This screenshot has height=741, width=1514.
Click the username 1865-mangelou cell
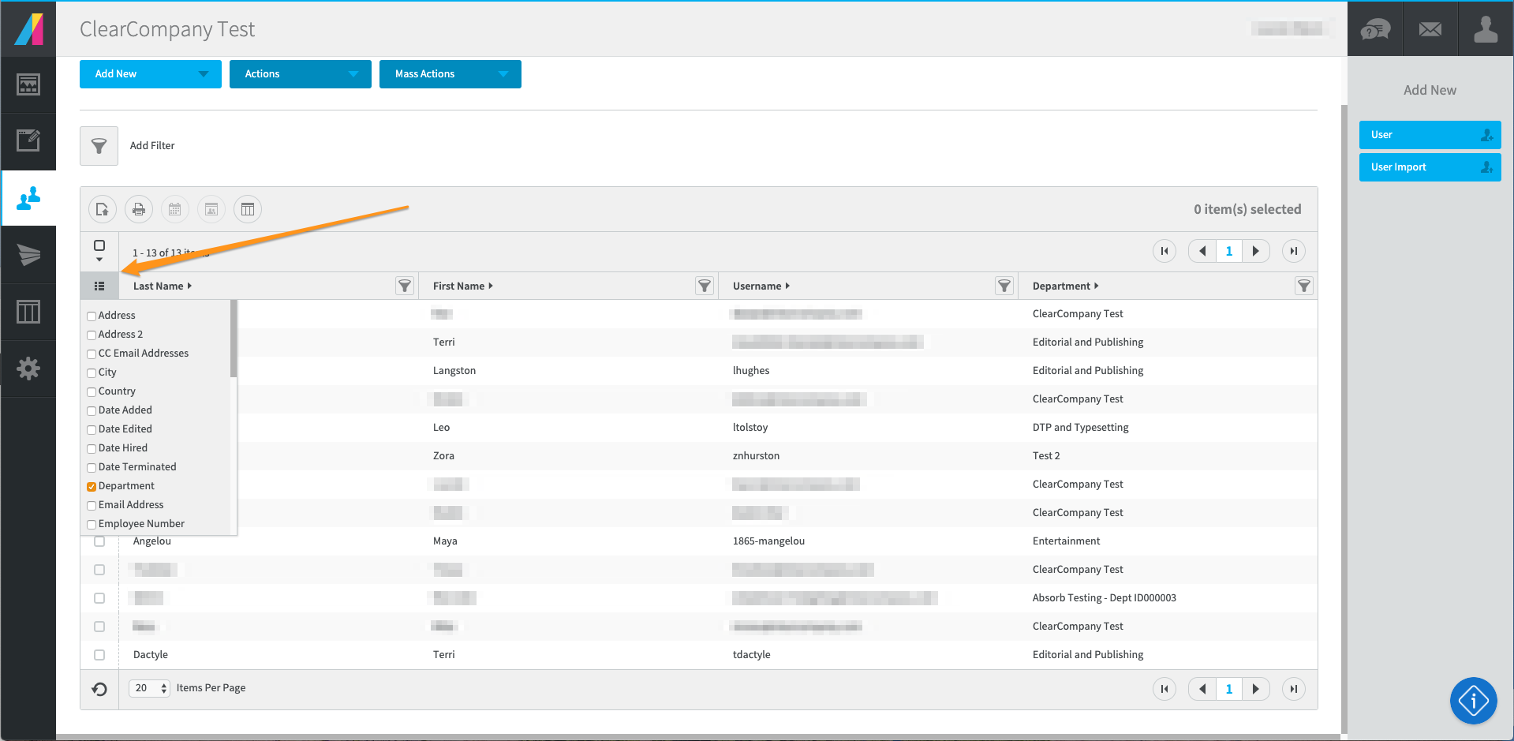(x=768, y=541)
